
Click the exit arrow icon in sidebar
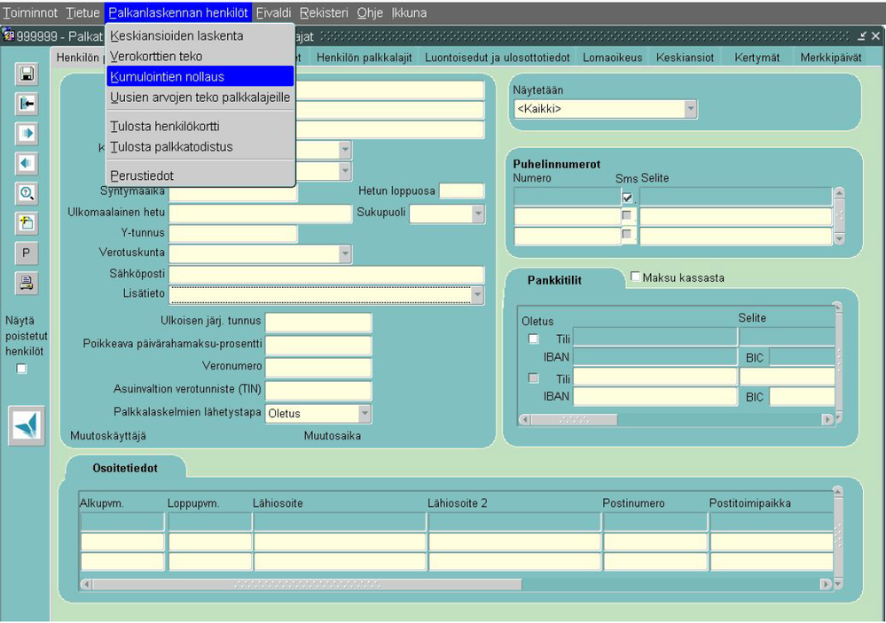(x=26, y=104)
